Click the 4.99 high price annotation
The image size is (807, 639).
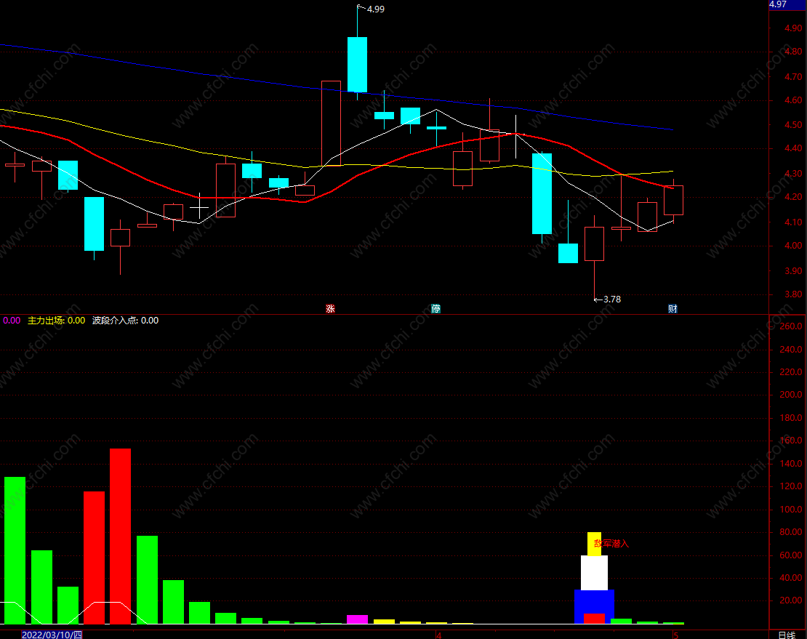(x=376, y=9)
